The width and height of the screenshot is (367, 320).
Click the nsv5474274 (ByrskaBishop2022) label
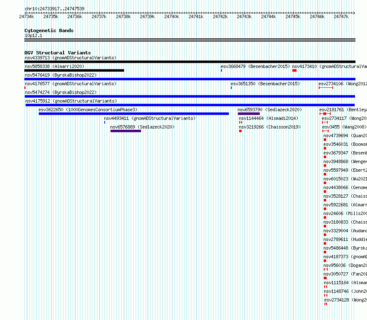61,92
